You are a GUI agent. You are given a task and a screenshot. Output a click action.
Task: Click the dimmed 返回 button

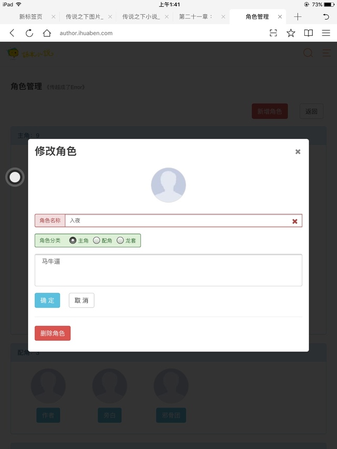click(311, 111)
